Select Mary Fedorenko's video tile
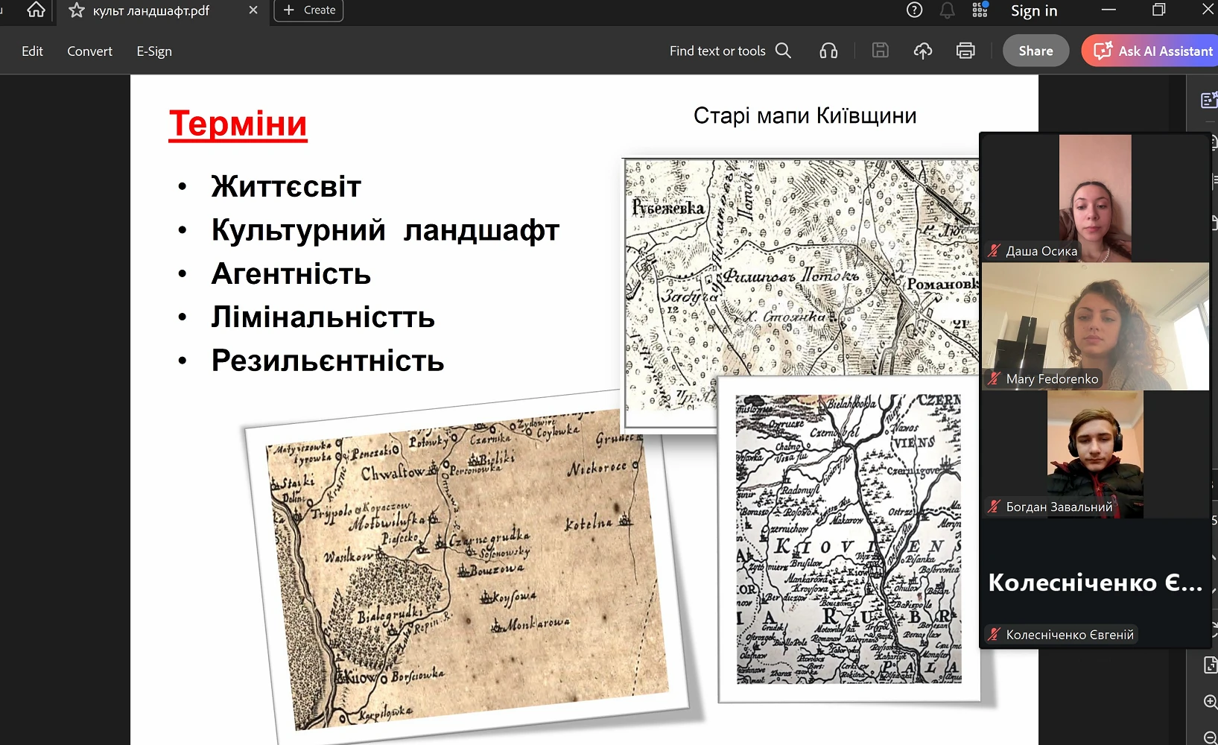 1095,326
